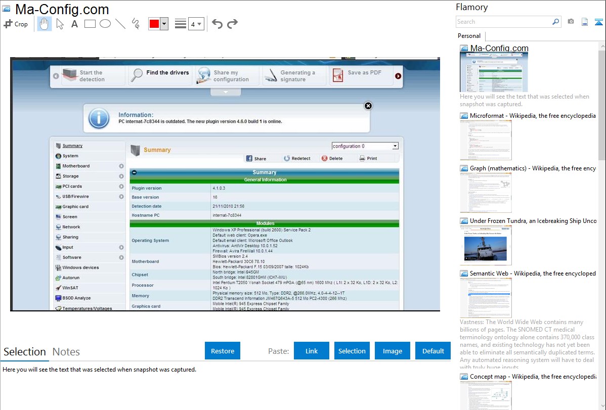The height and width of the screenshot is (410, 606).
Task: Pick the rectangle shape tool
Action: [x=90, y=24]
